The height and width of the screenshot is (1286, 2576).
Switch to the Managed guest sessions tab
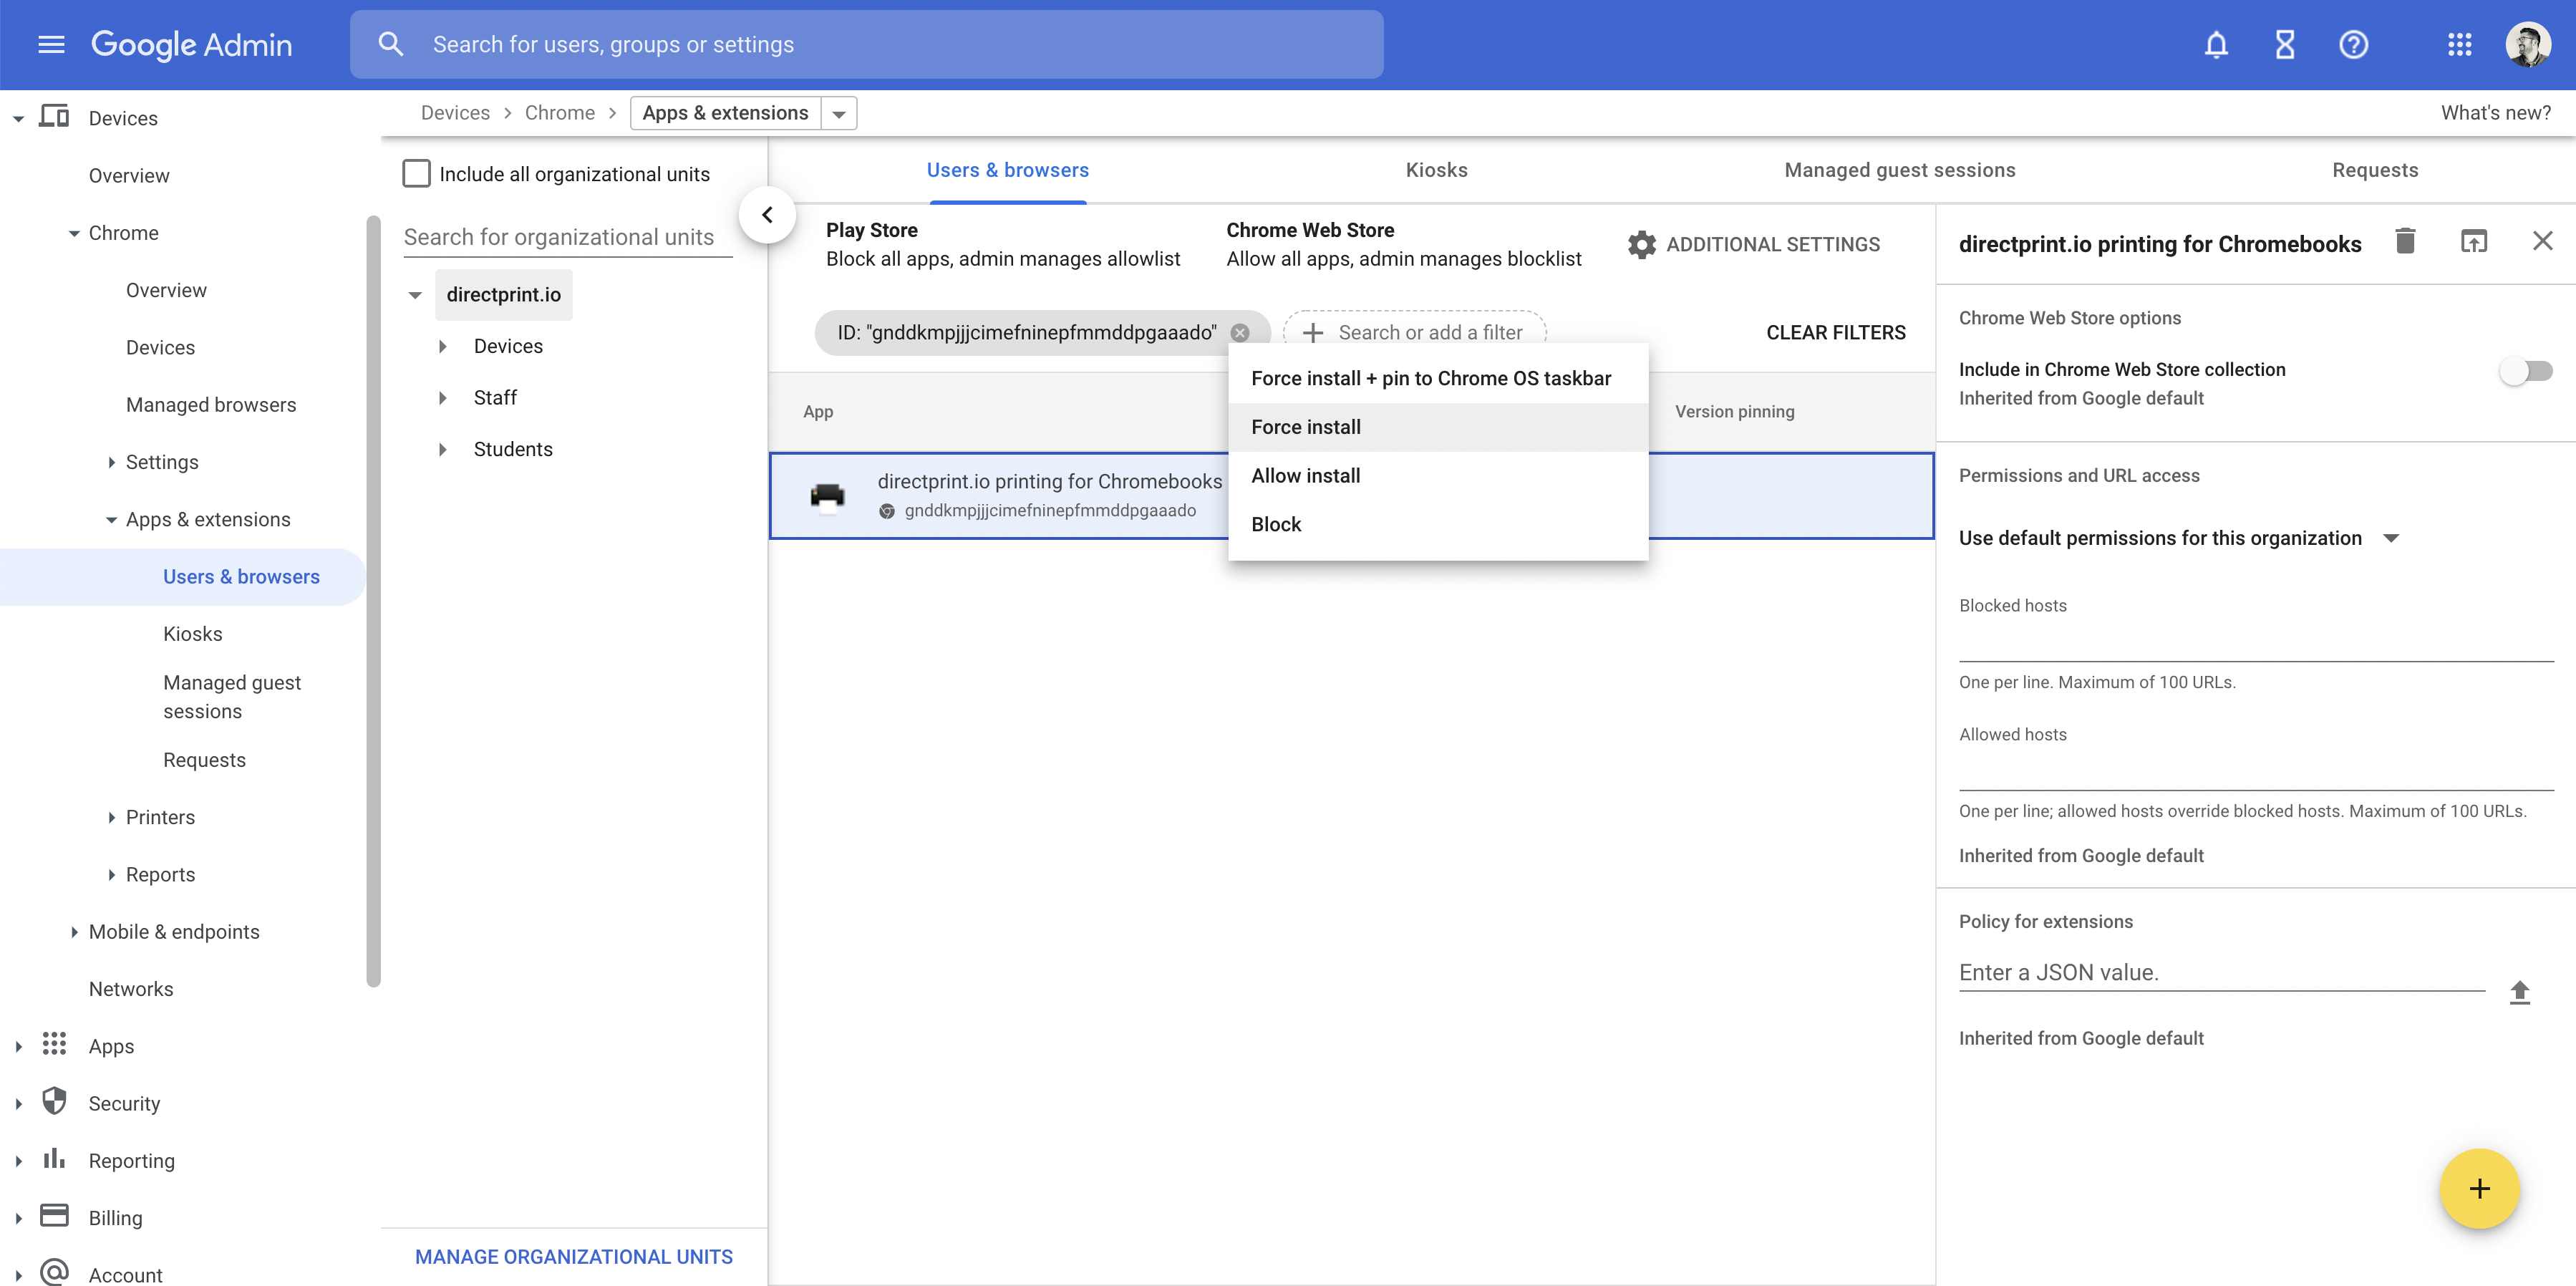[x=1899, y=170]
